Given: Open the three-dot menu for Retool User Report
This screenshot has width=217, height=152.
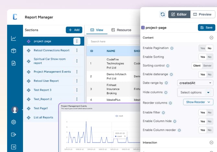Looking at the screenshot, I should coord(77,81).
